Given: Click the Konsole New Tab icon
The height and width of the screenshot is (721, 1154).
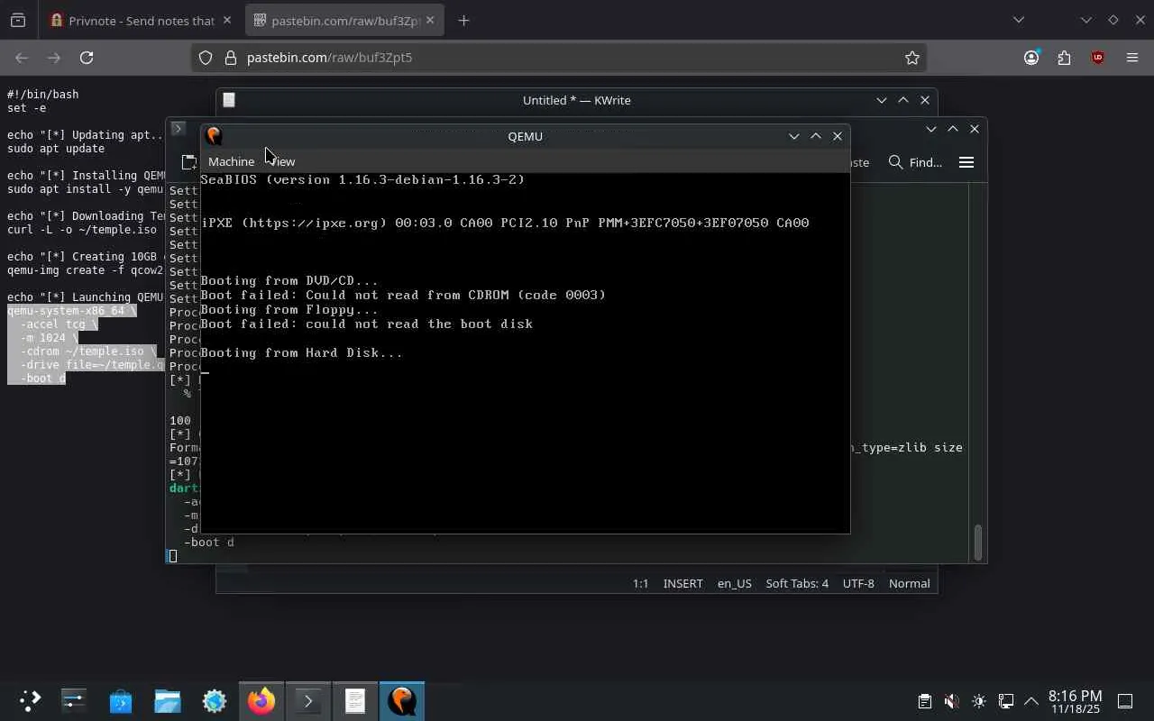Looking at the screenshot, I should pyautogui.click(x=188, y=162).
